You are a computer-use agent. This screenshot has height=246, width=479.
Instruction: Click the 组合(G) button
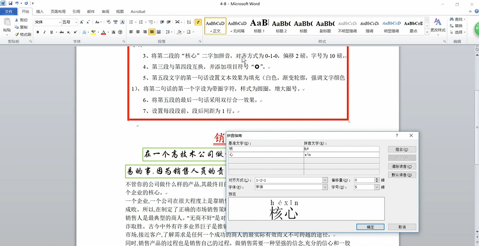(402, 150)
